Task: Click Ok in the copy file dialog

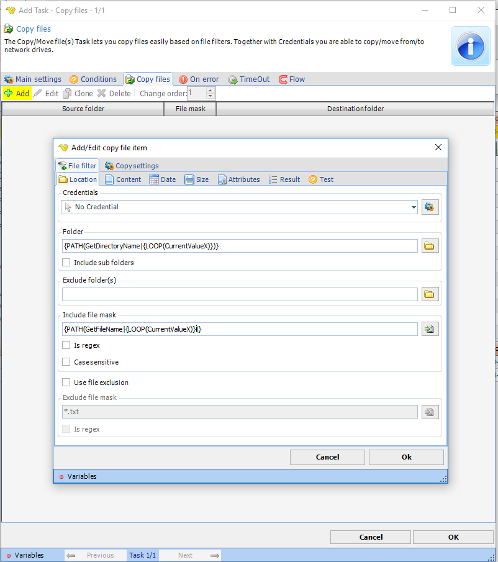Action: tap(406, 457)
